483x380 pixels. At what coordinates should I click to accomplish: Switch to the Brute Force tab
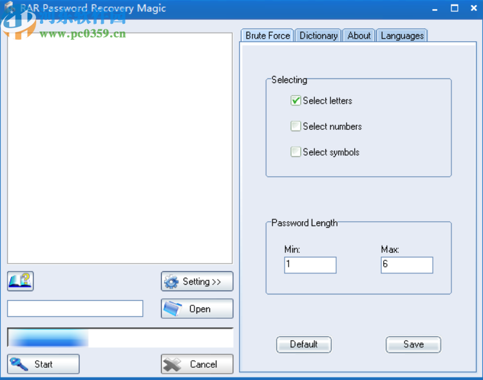pyautogui.click(x=267, y=35)
